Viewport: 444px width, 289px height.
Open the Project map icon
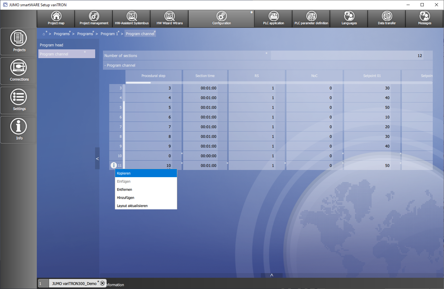tap(56, 18)
